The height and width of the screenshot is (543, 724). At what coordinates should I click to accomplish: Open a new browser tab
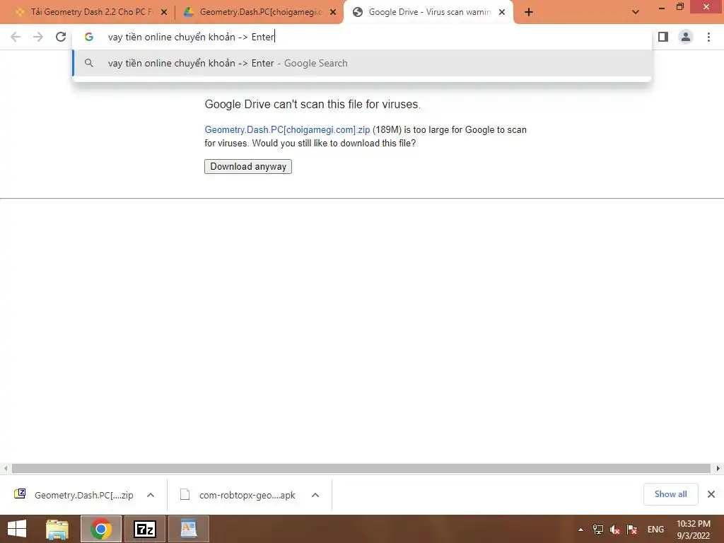(x=529, y=13)
